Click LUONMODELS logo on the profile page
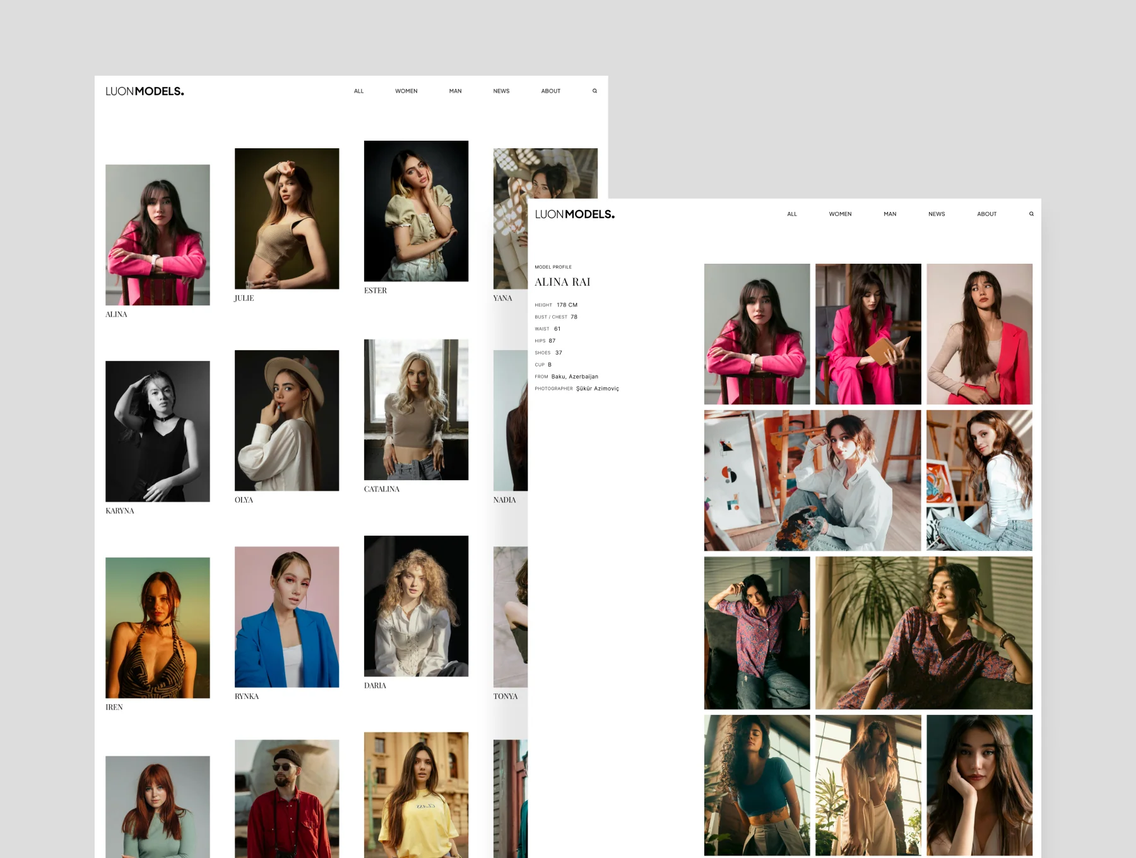1136x858 pixels. coord(574,214)
